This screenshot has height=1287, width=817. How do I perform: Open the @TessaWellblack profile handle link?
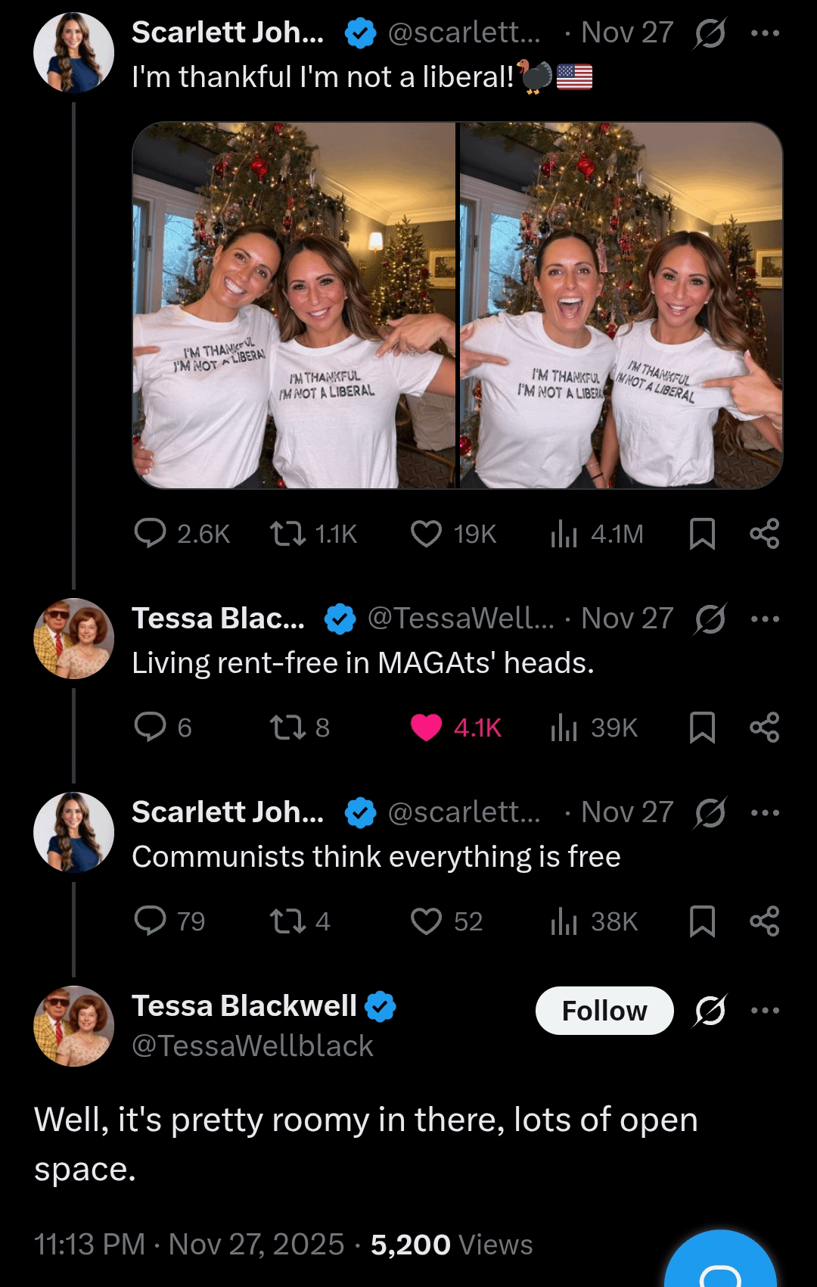tap(253, 1046)
